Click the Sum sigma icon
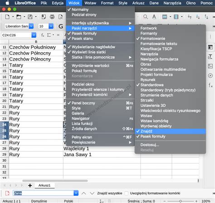Screen dimensions: 215x203 point(49,35)
